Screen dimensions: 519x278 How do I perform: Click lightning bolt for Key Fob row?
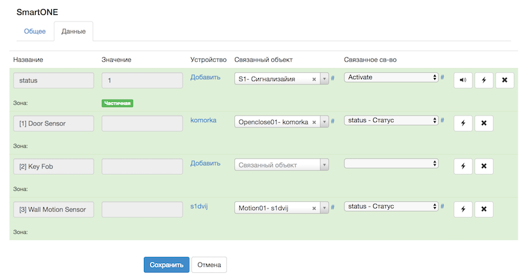click(463, 166)
